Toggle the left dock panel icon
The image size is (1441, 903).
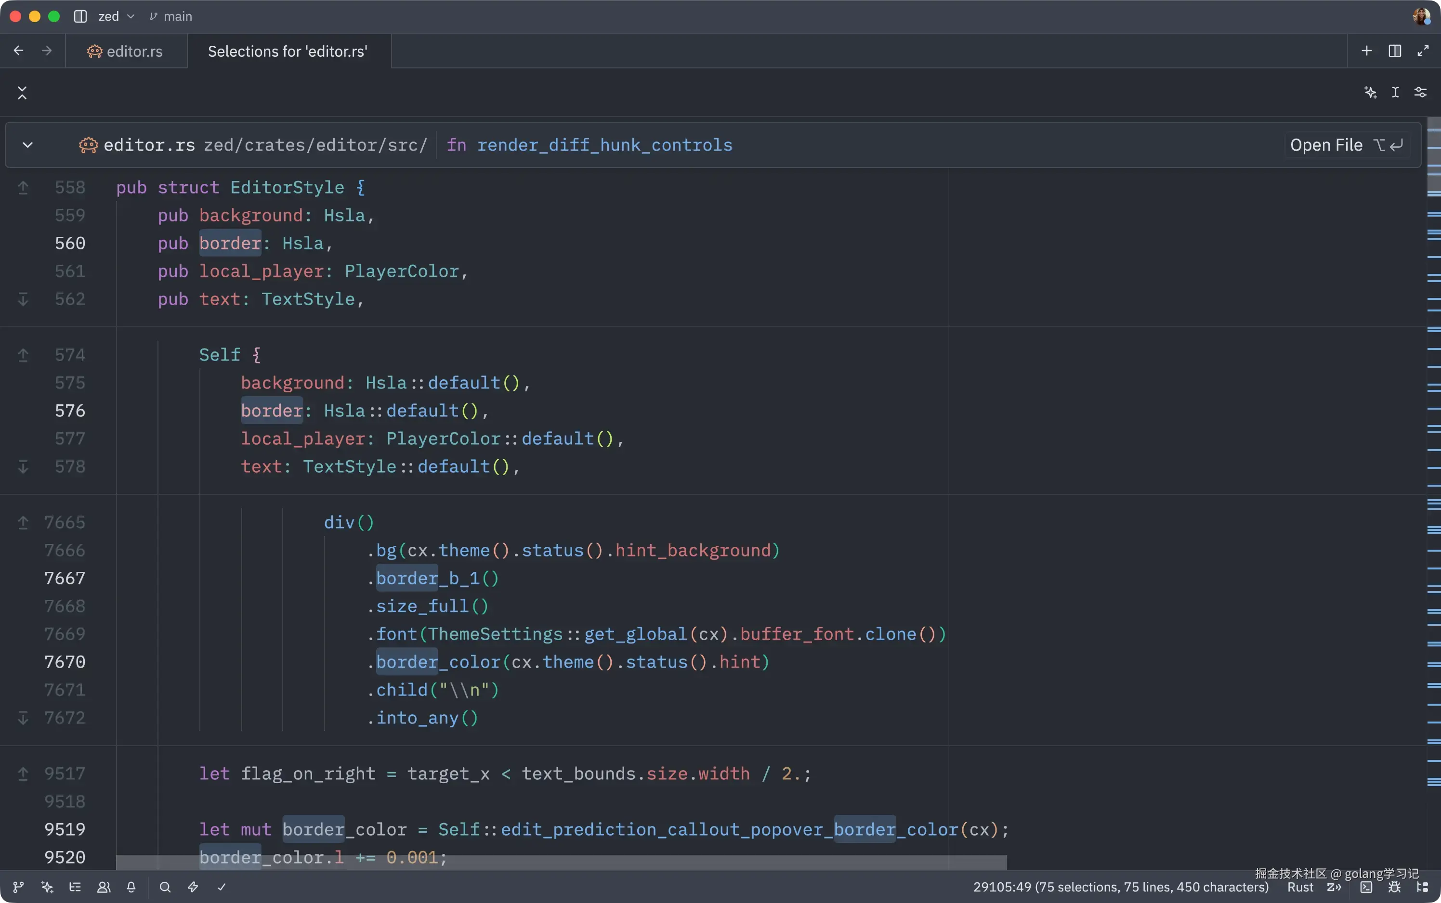coord(80,16)
